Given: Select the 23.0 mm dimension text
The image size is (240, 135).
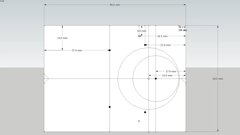Looking at the screenshot, I should (x=165, y=45).
